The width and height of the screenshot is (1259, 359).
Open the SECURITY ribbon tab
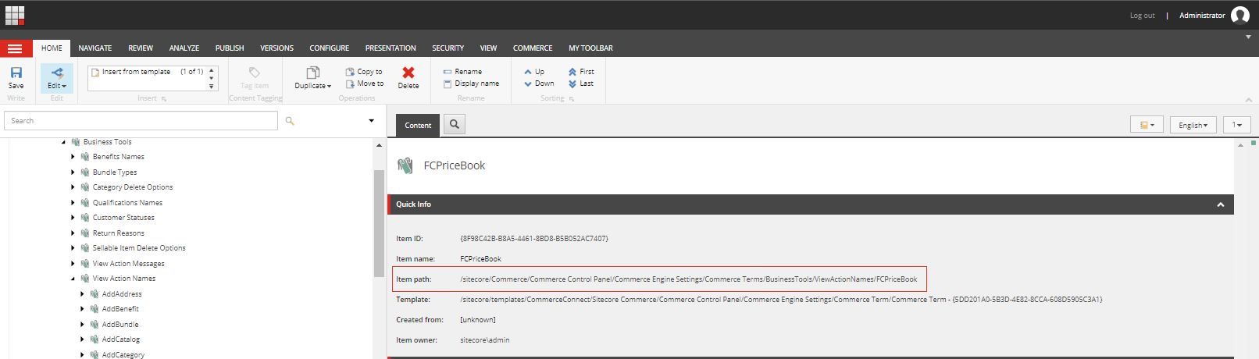(x=448, y=48)
